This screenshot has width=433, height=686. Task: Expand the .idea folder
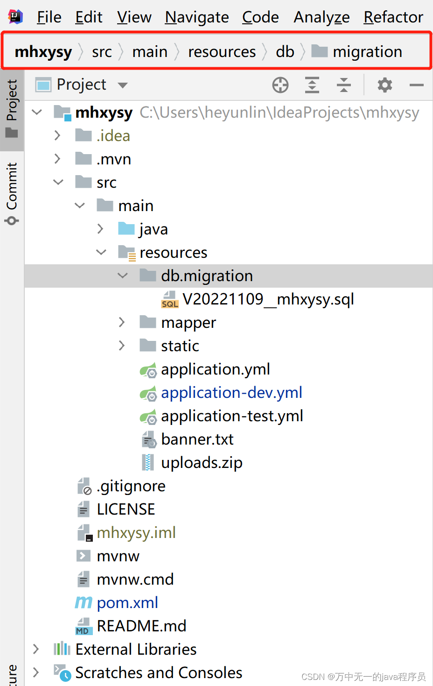[57, 135]
